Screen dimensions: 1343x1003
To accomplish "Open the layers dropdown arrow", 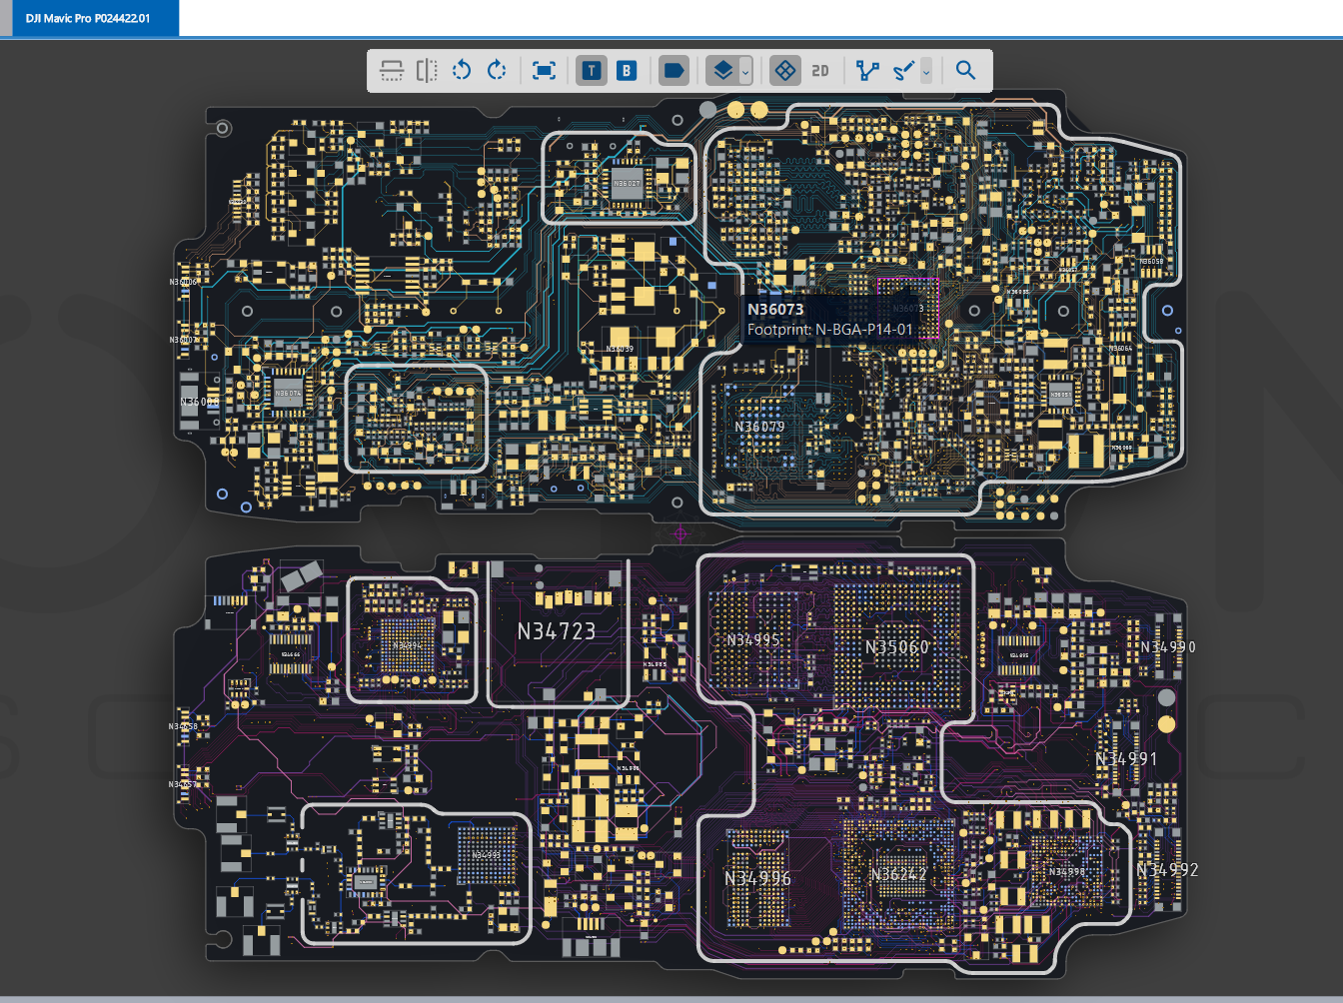I will point(745,71).
